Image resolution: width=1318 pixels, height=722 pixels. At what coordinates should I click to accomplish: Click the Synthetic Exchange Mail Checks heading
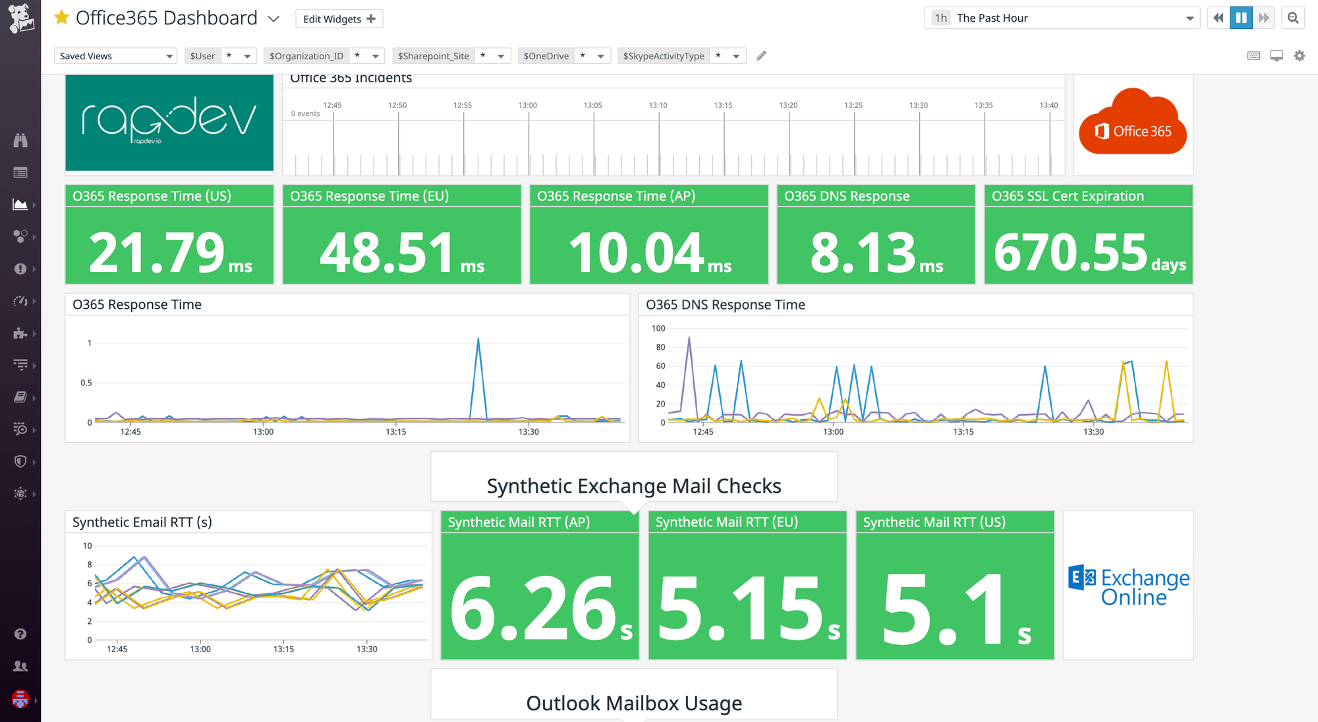[x=634, y=486]
